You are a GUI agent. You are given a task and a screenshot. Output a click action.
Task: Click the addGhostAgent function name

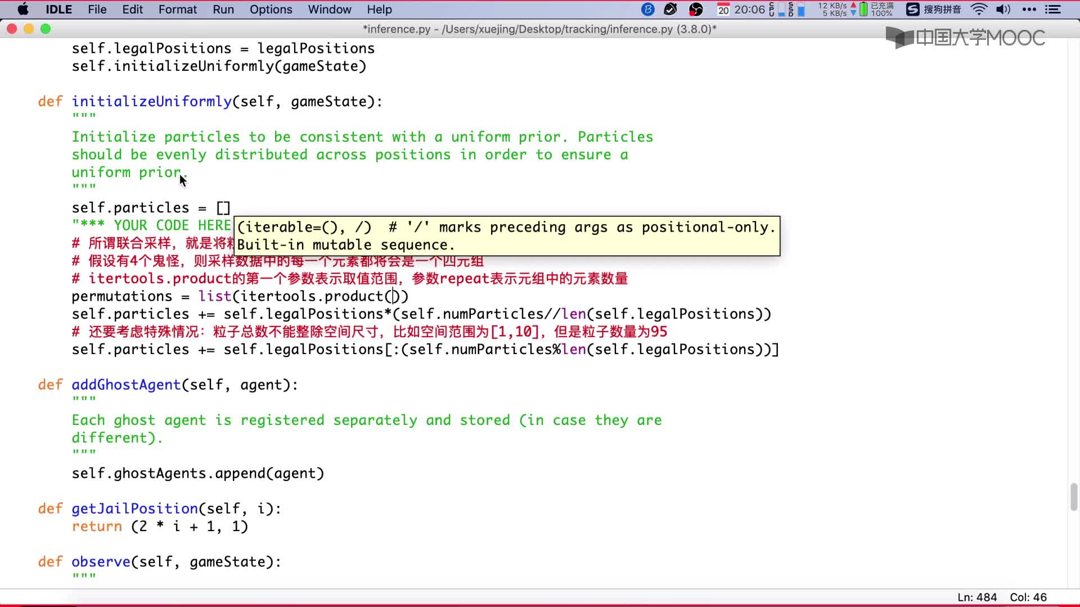126,385
